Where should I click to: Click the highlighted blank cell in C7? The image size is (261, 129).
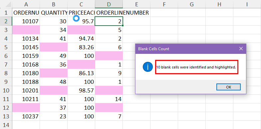click(x=81, y=64)
